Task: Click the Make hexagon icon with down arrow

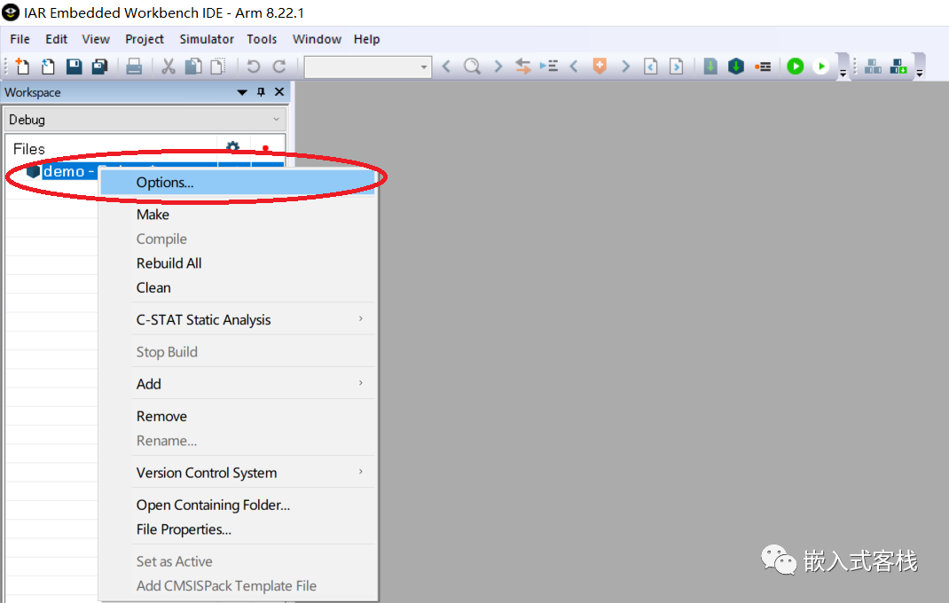Action: point(736,66)
